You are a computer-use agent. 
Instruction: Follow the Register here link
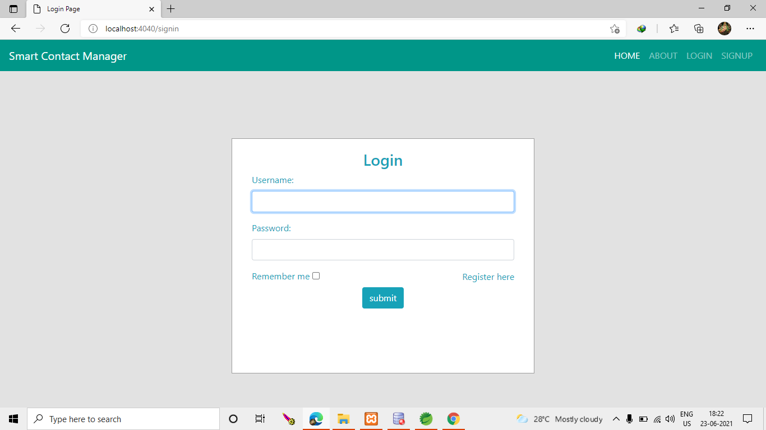click(x=488, y=277)
